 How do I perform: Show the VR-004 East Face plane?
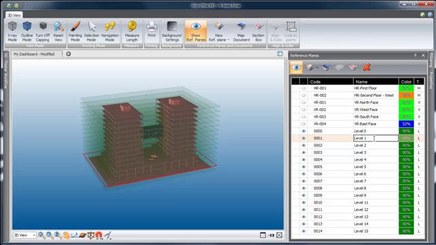[x=304, y=124]
